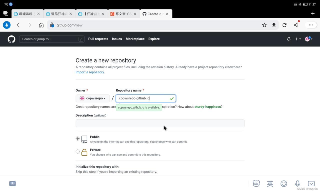Use the suggested name sturdy-happiness
The image size is (320, 192).
(207, 107)
